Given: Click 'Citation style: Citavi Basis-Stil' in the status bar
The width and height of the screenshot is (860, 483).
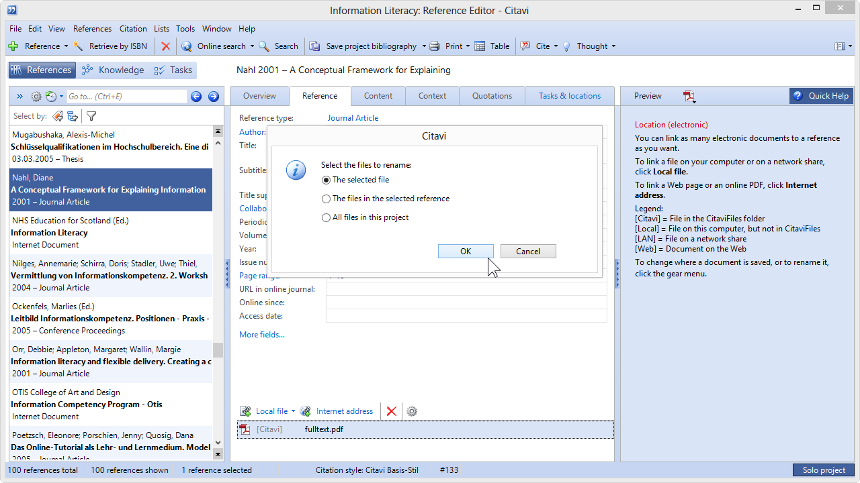Looking at the screenshot, I should [367, 470].
